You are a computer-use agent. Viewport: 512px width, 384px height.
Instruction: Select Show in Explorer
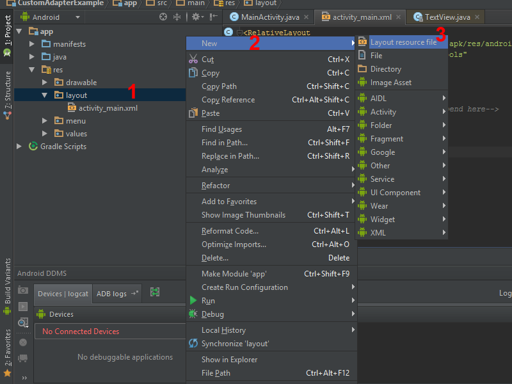pyautogui.click(x=271, y=359)
